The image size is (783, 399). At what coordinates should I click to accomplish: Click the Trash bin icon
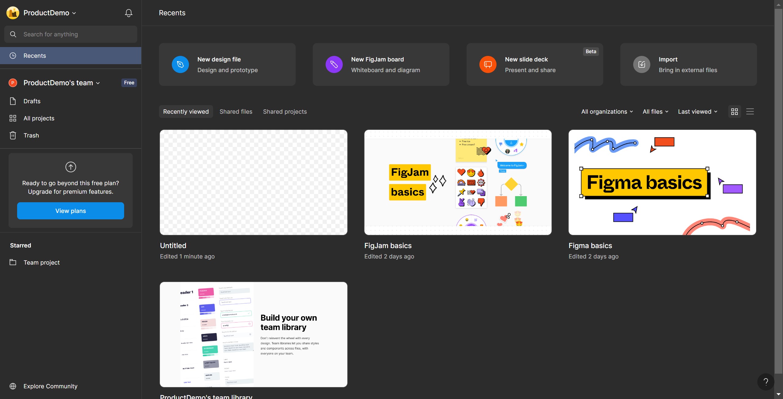(x=13, y=135)
